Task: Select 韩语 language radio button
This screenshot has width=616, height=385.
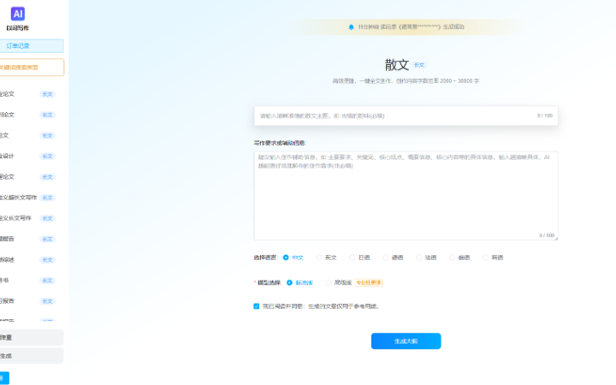Action: point(486,258)
